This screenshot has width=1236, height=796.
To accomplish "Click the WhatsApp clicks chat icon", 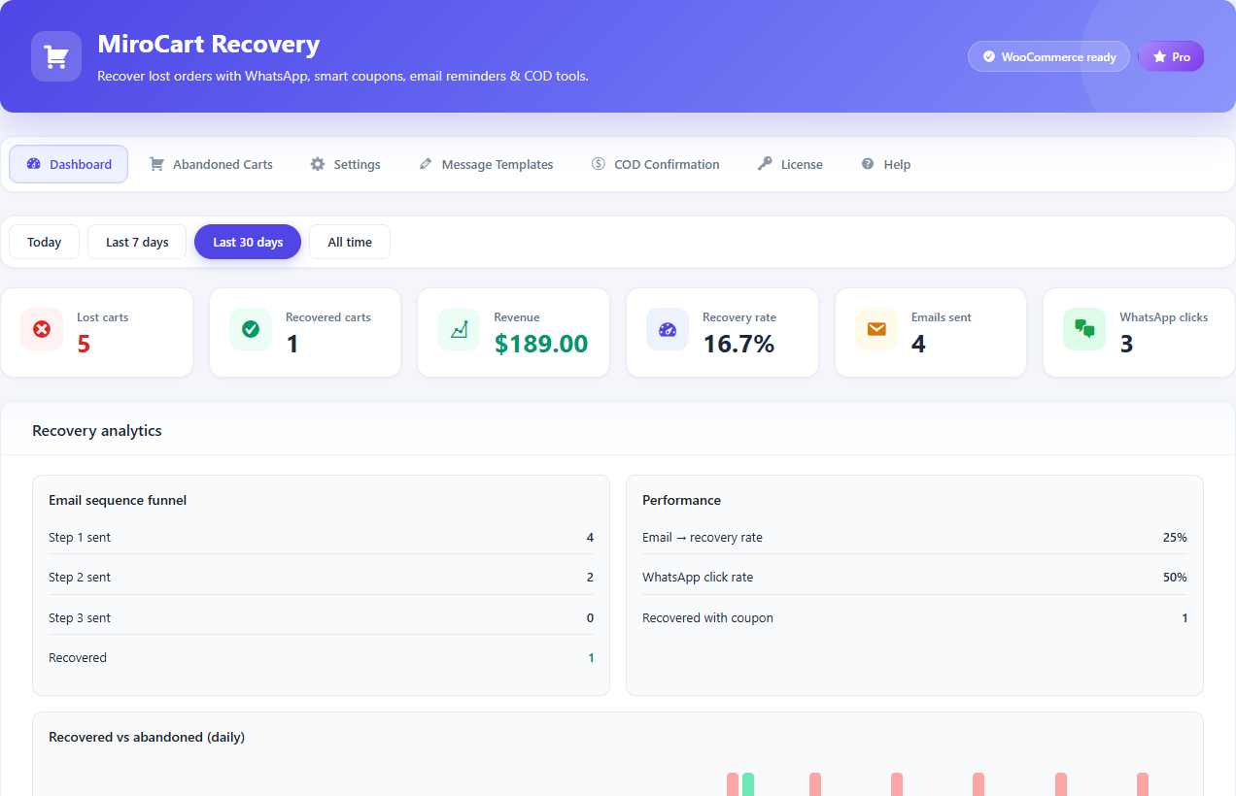I will pos(1084,329).
